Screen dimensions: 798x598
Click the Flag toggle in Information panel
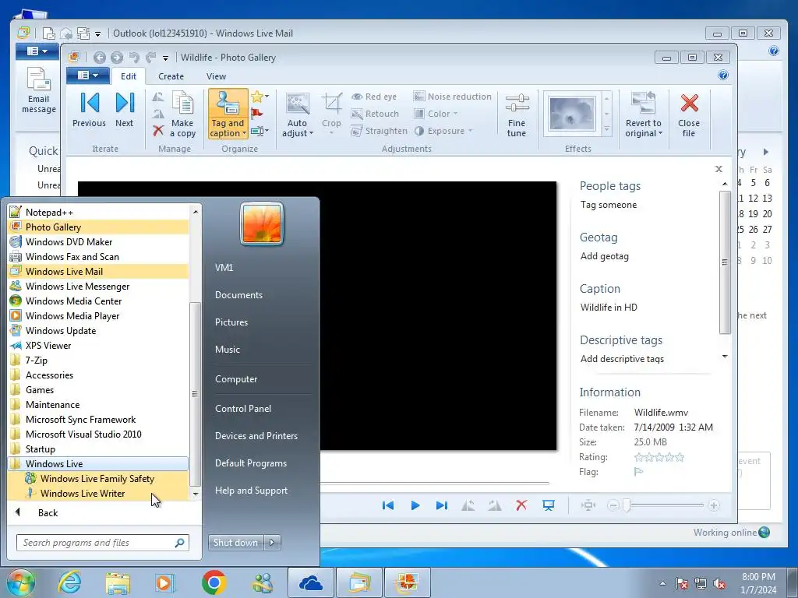click(638, 472)
